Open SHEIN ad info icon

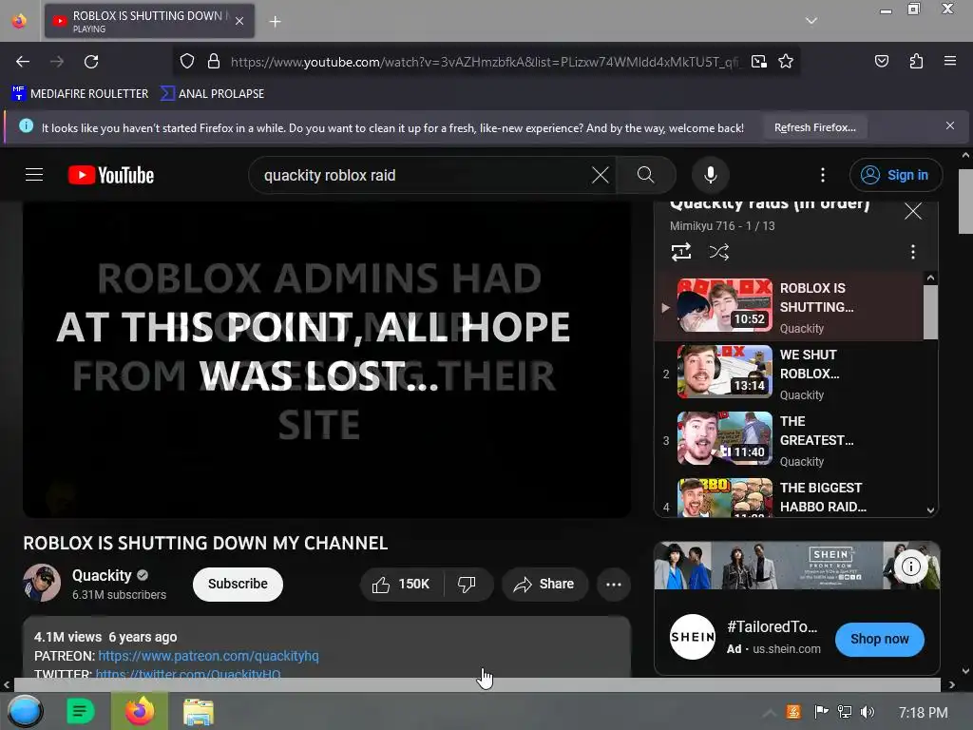910,567
